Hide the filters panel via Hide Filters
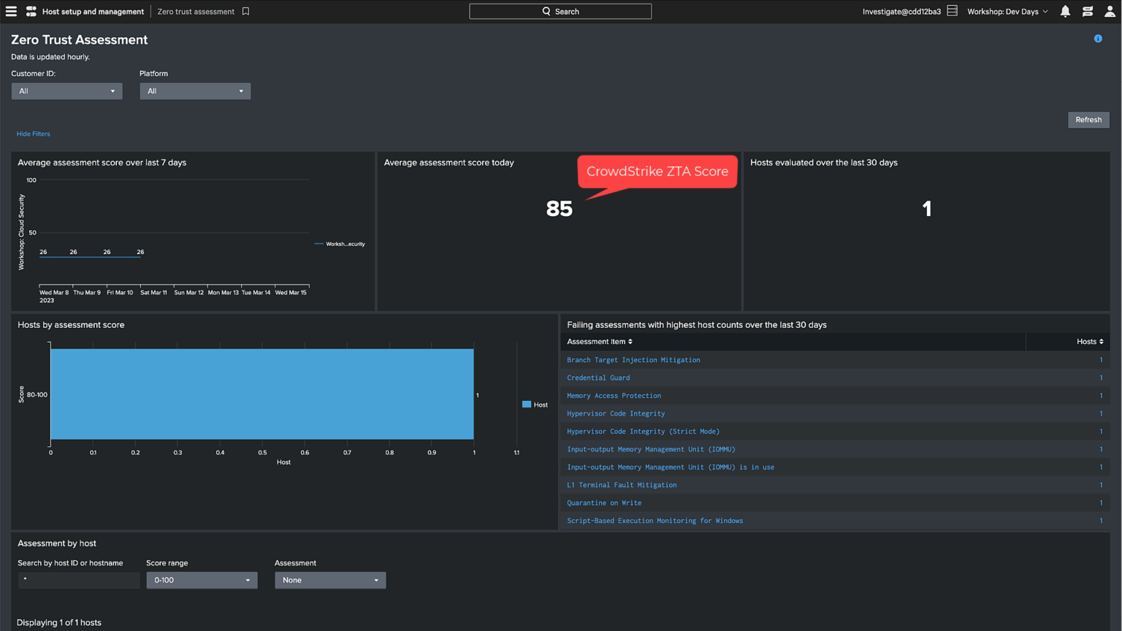This screenshot has height=631, width=1122. click(33, 134)
